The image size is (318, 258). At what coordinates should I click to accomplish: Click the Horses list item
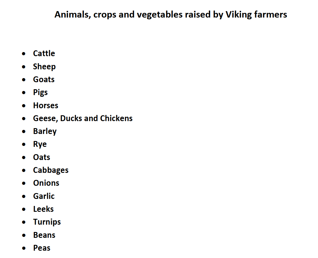pos(46,106)
